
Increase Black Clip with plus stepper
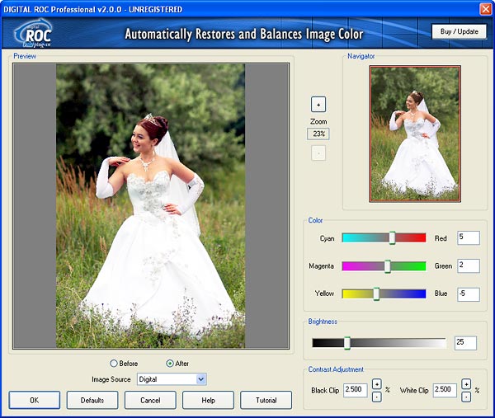click(x=377, y=384)
